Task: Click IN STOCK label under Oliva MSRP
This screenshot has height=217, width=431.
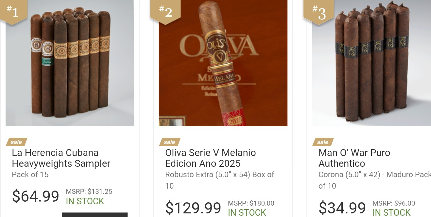Action: [x=247, y=212]
